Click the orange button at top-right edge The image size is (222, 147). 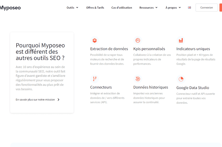(x=221, y=7)
